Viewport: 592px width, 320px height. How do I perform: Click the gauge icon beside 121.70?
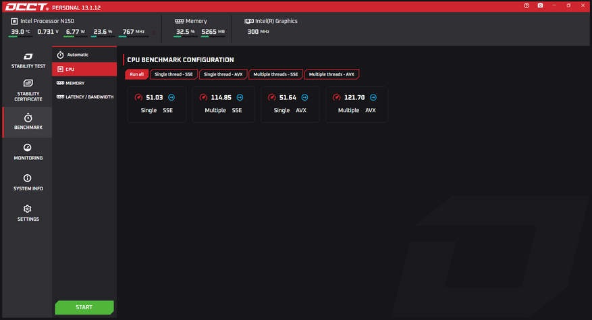[337, 97]
